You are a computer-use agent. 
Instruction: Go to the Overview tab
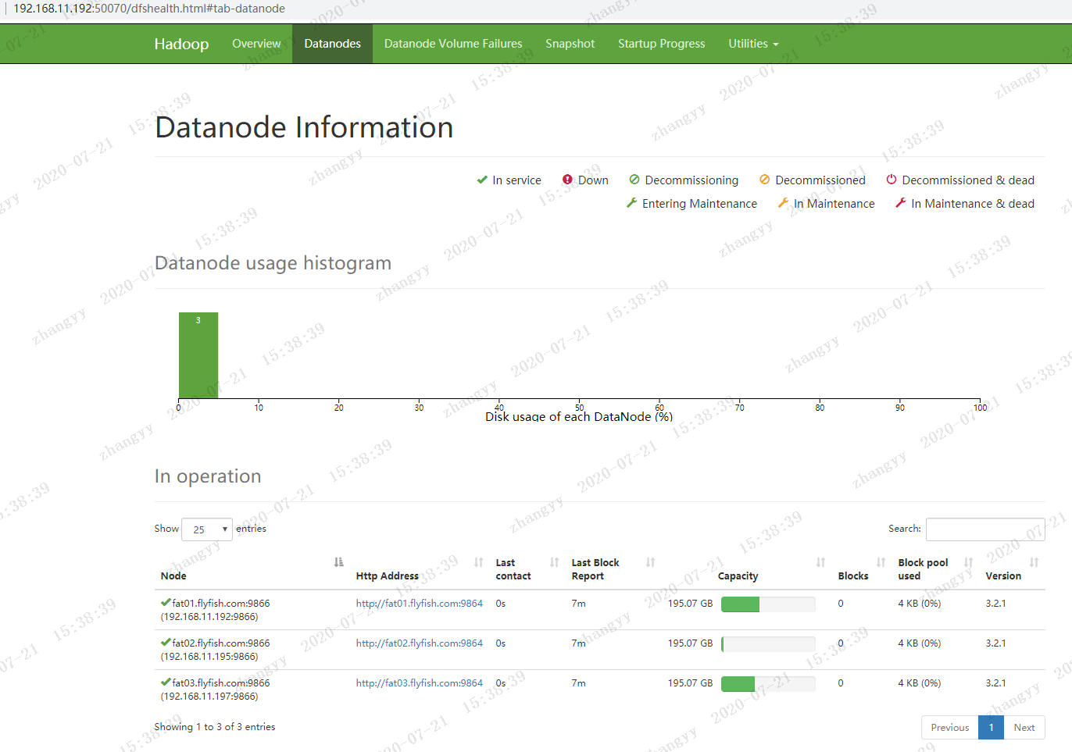[256, 44]
